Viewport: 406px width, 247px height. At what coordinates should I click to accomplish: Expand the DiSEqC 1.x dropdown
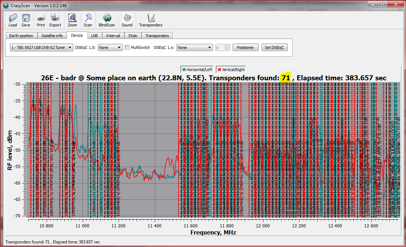(194, 47)
